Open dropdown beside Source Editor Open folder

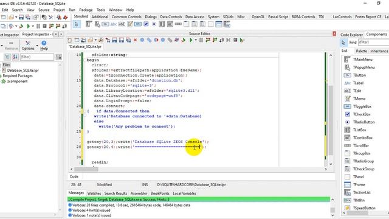coord(95,40)
